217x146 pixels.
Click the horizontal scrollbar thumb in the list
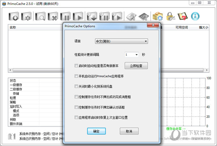(108, 70)
